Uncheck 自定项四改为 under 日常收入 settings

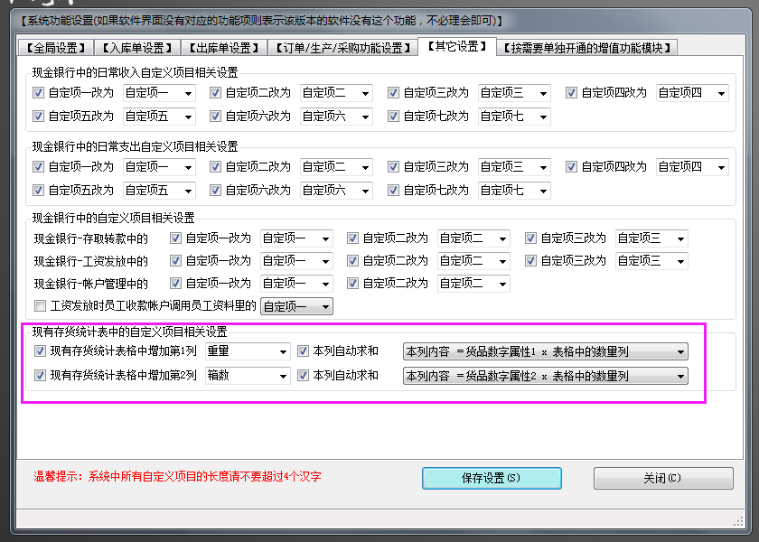(x=573, y=92)
